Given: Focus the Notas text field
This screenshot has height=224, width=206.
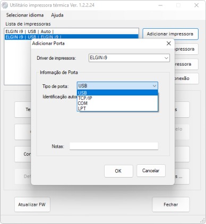Looking at the screenshot, I should tap(114, 146).
